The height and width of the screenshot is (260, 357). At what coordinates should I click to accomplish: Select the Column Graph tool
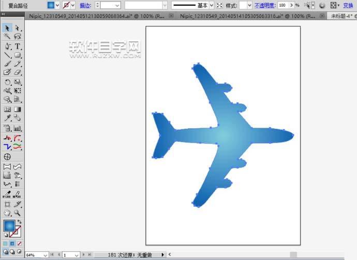tap(17, 128)
